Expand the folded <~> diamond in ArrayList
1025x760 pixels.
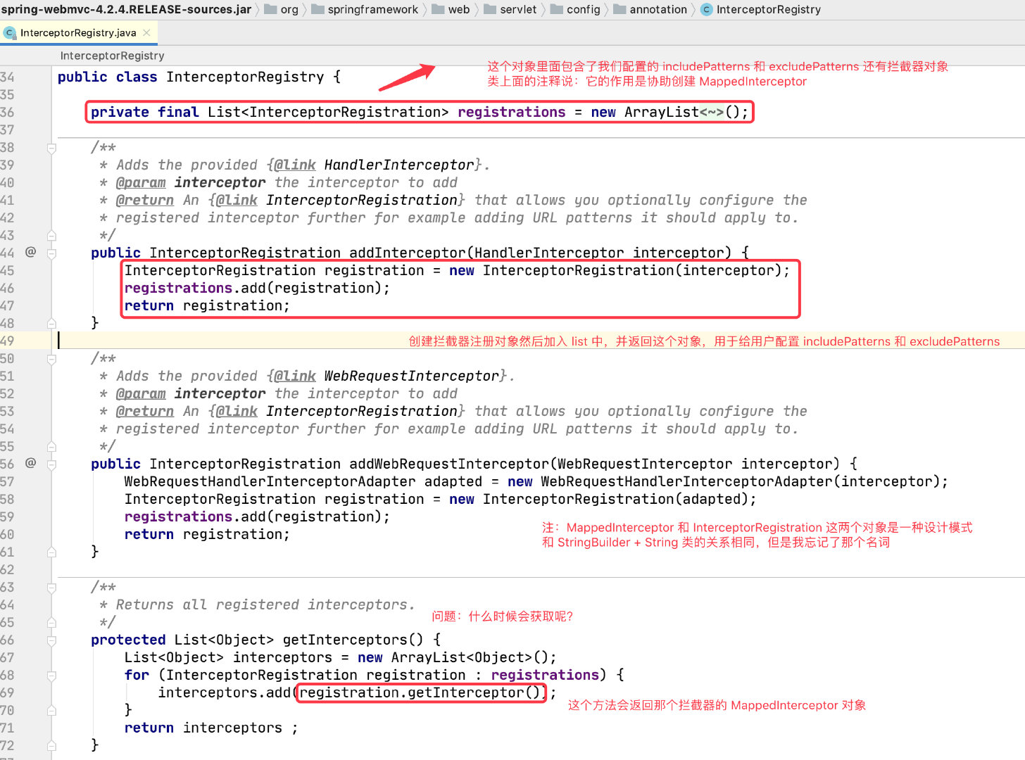711,112
